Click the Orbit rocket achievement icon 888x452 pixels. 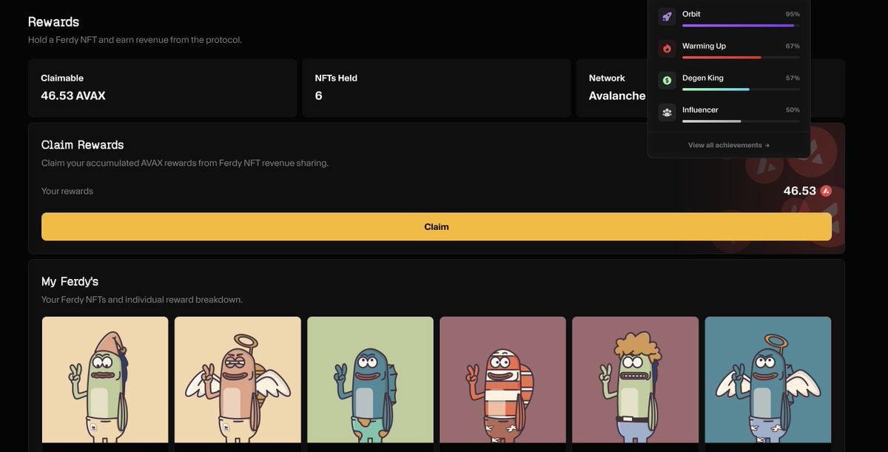(667, 17)
